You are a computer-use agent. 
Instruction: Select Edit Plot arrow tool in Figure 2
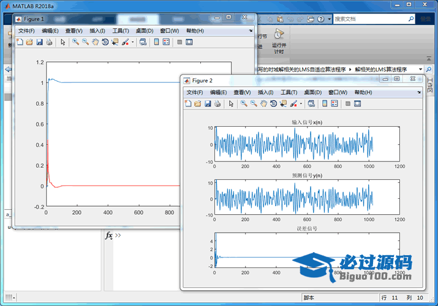[x=231, y=104]
